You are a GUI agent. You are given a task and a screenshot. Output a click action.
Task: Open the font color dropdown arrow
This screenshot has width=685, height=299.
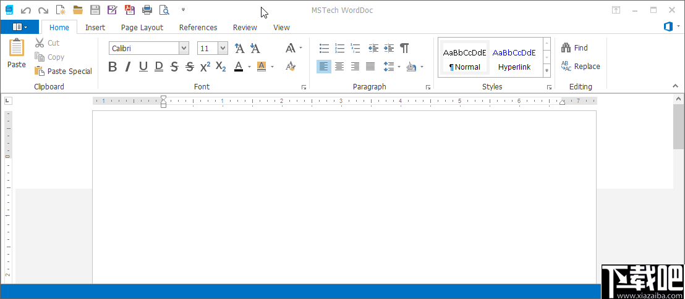(x=249, y=67)
